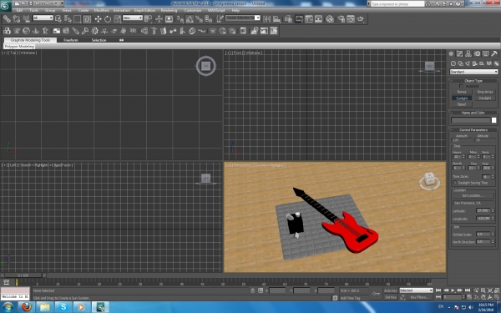Open the selection filter dropdown
Screen dimensions: 501x313
pos(43,18)
